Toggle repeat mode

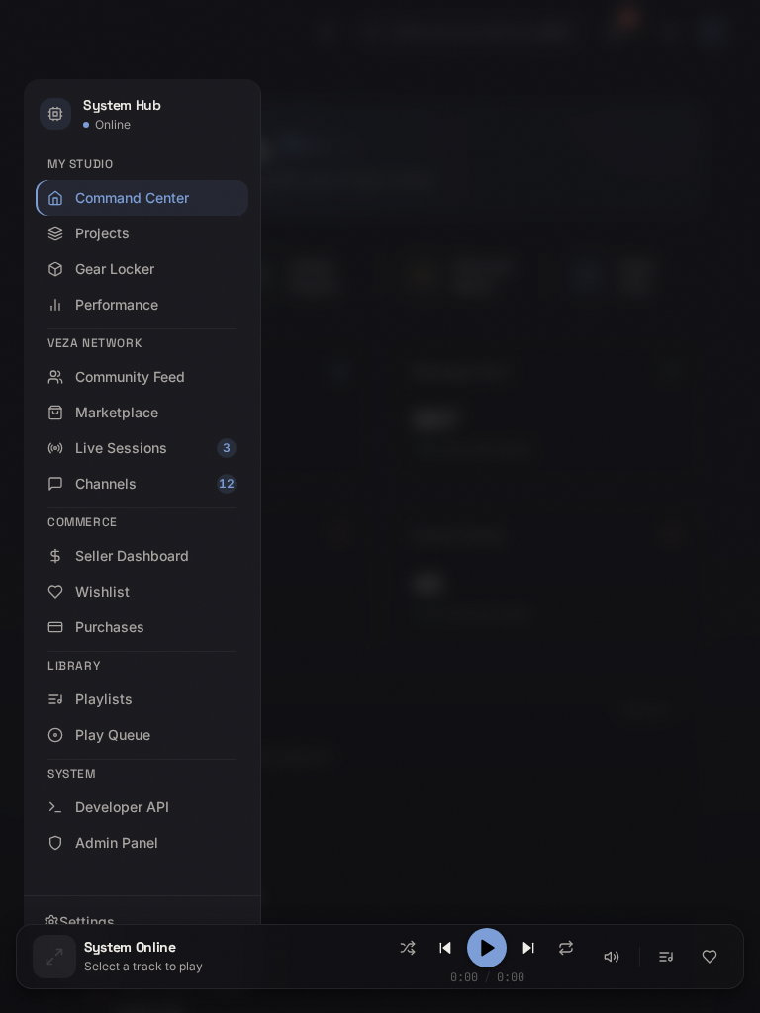(x=566, y=948)
